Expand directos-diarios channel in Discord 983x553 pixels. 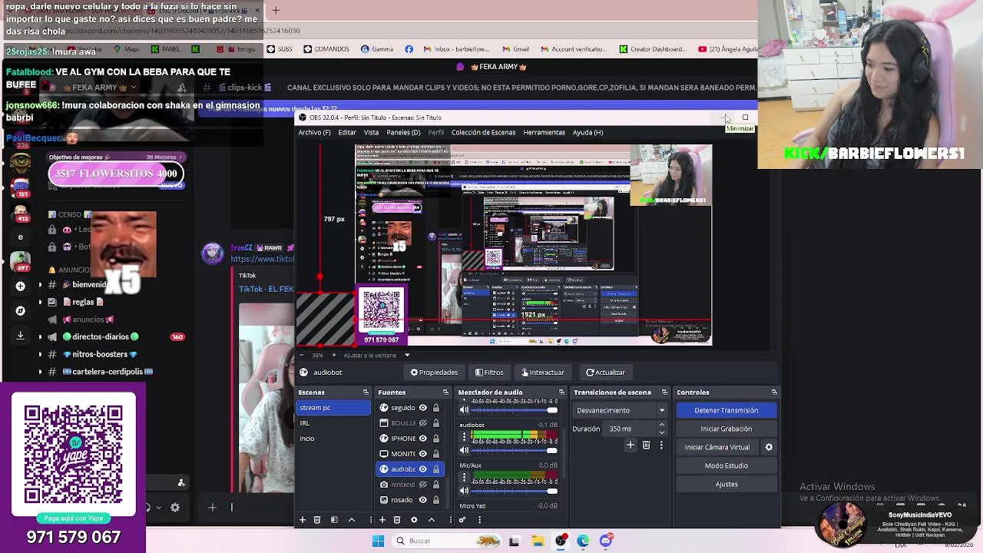(x=40, y=336)
